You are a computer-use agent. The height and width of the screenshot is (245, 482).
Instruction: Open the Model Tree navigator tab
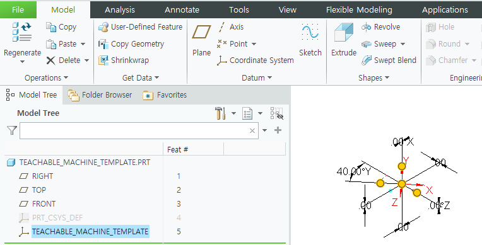pos(32,95)
